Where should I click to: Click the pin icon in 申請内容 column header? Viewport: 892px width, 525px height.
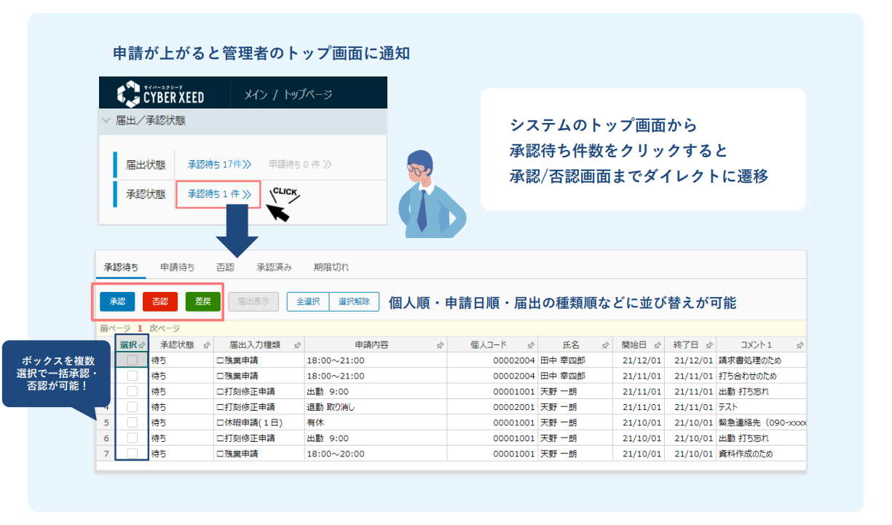440,345
